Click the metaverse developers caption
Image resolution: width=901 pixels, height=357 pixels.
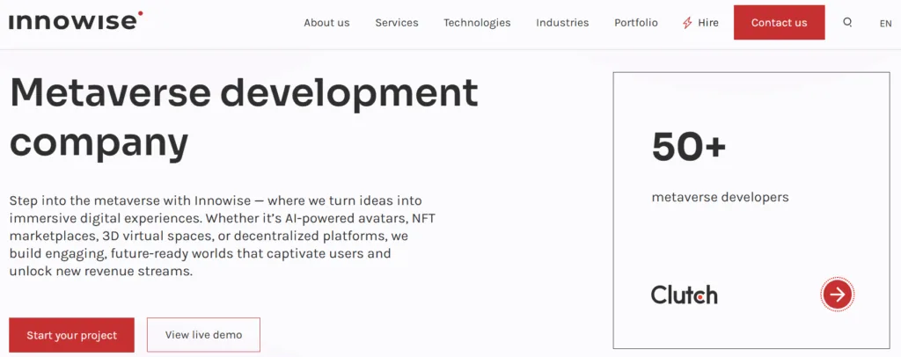[x=720, y=198]
